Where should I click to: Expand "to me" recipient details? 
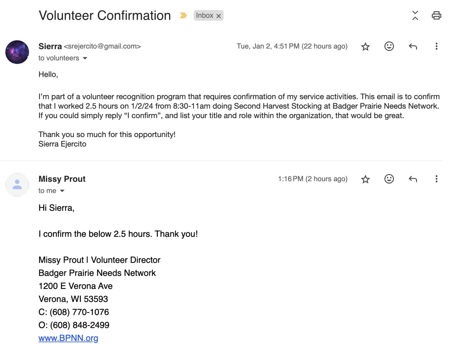tap(62, 191)
